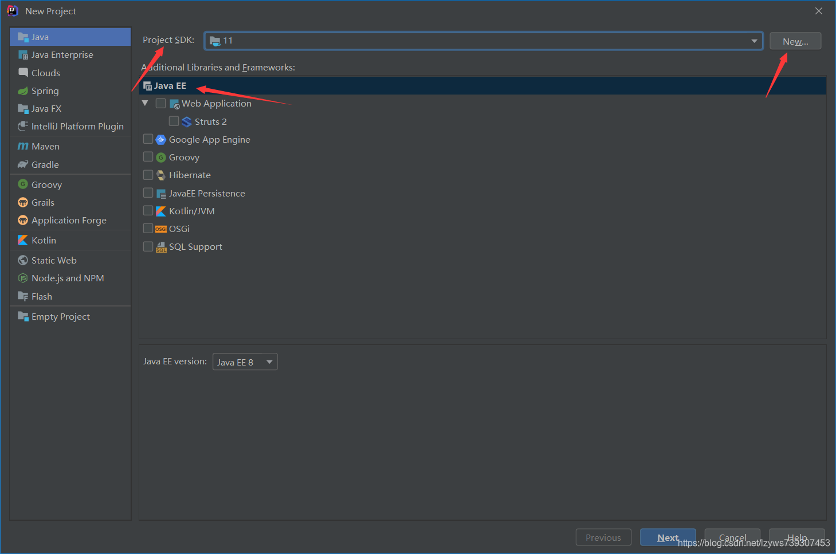Check the Hibernate framework
Screen dimensions: 836x554
148,175
